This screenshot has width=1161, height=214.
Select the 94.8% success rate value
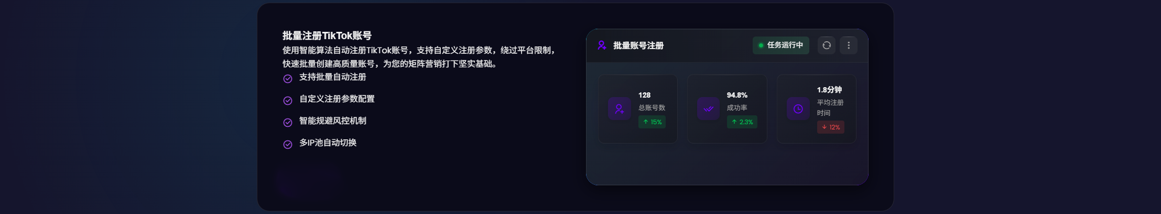pyautogui.click(x=737, y=95)
